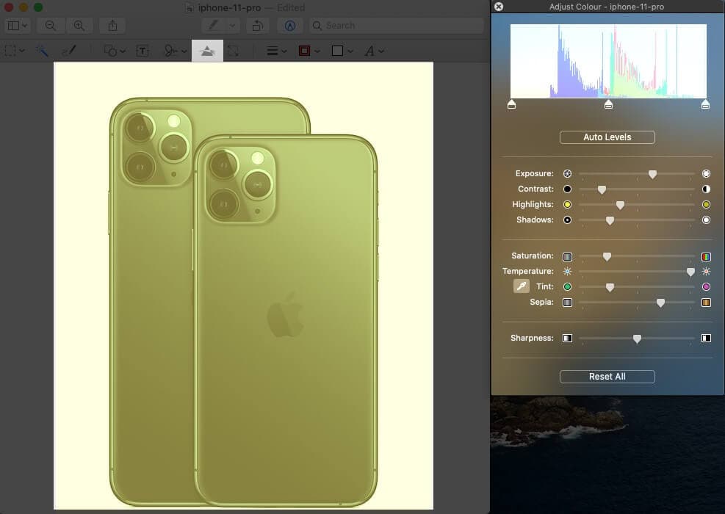Click the iPhone image on canvas
Screen dimensions: 725x514
click(x=244, y=286)
